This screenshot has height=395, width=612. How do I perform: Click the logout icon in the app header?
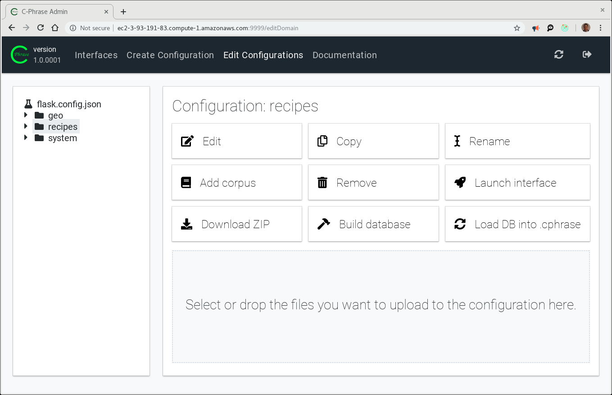coord(587,55)
